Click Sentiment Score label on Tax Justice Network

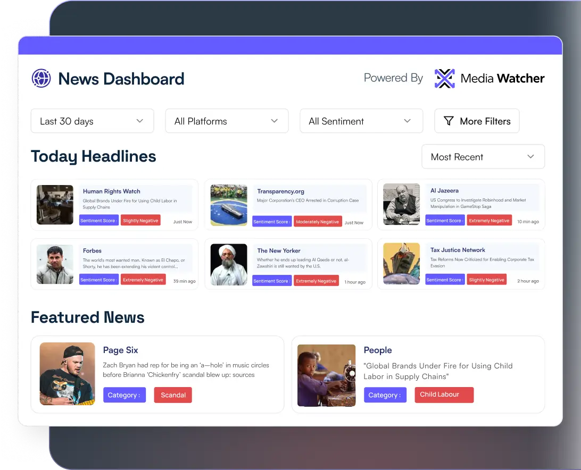tap(445, 280)
